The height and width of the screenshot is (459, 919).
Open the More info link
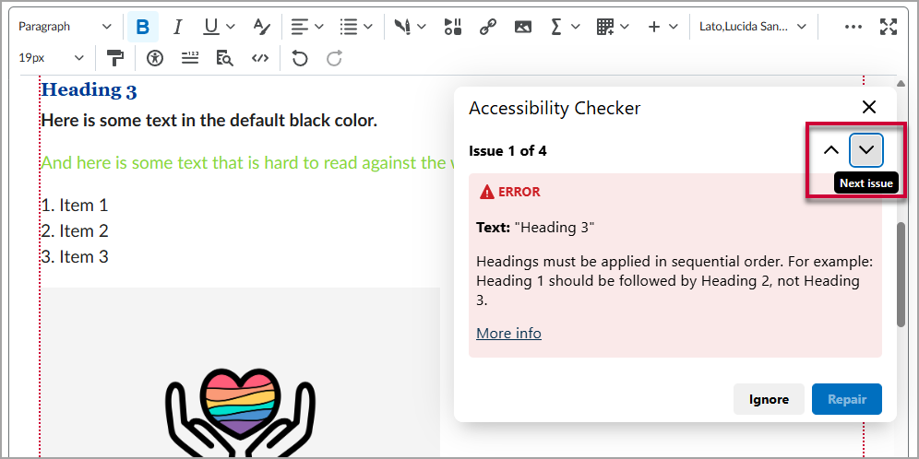pos(508,334)
